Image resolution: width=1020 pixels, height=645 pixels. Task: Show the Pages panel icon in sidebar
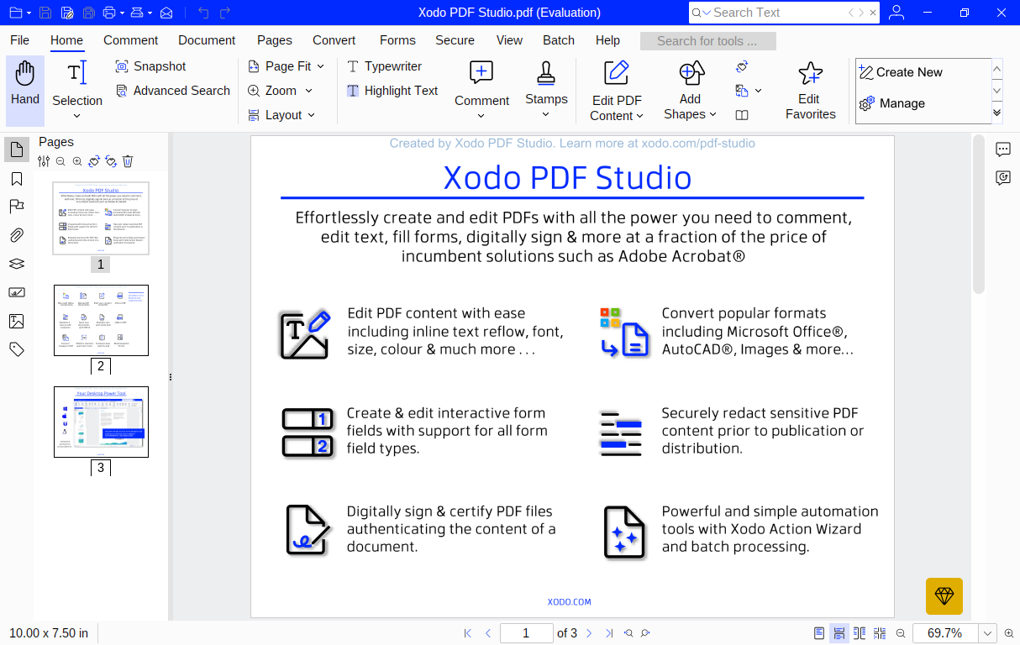(x=17, y=150)
